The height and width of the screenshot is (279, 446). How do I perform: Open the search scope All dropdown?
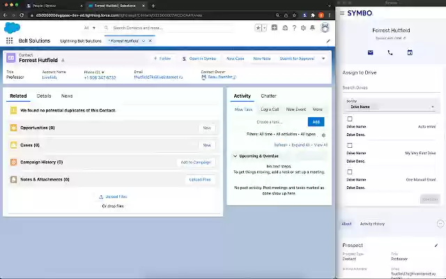90,28
